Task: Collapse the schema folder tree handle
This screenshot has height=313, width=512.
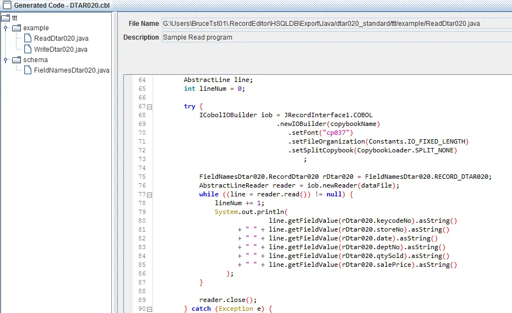Action: pyautogui.click(x=6, y=60)
